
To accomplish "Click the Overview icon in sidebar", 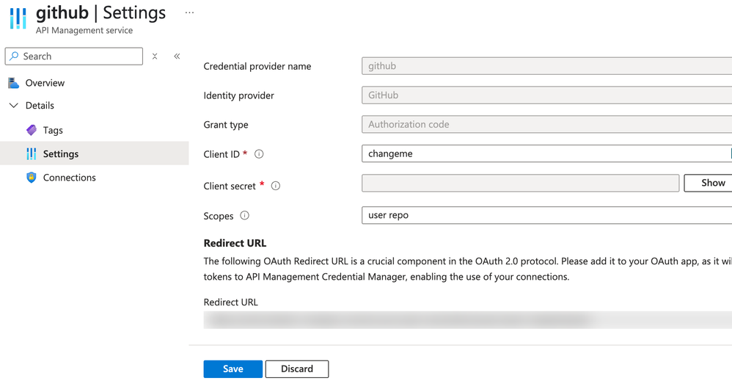I will click(13, 83).
